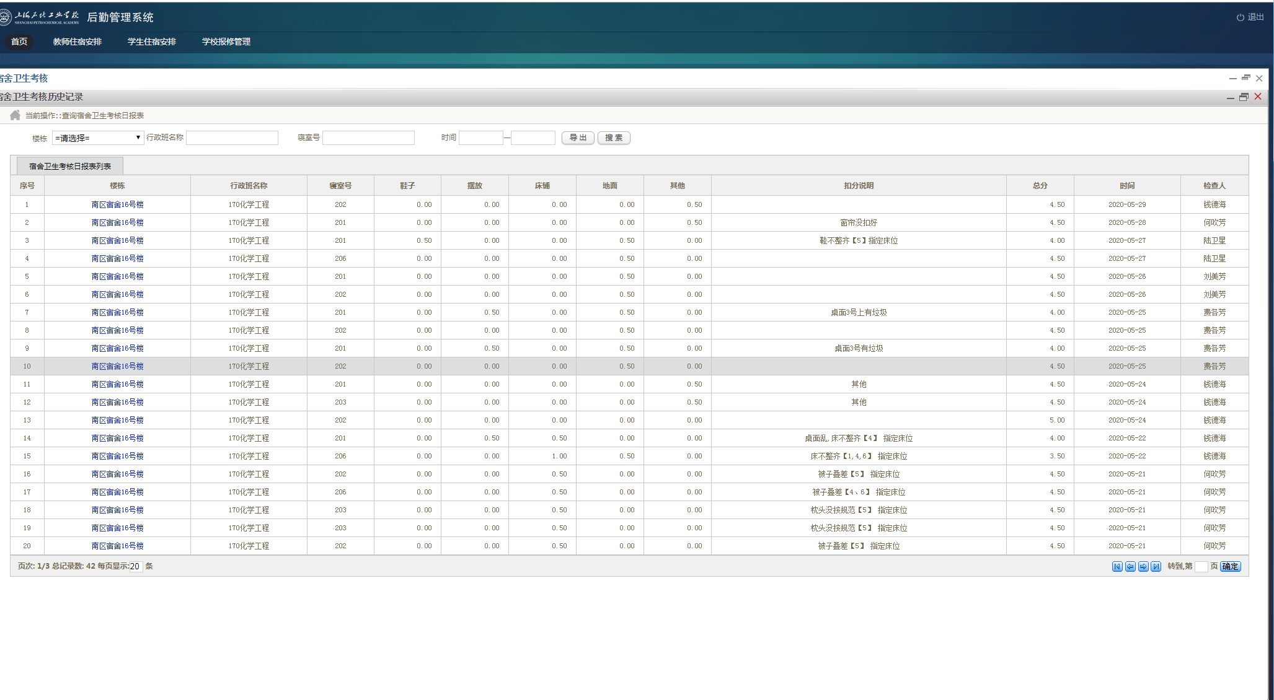Screen dimensions: 1274x700
Task: Minimize the 宿舍卫生考核历史记录 sub-window
Action: (x=1231, y=98)
